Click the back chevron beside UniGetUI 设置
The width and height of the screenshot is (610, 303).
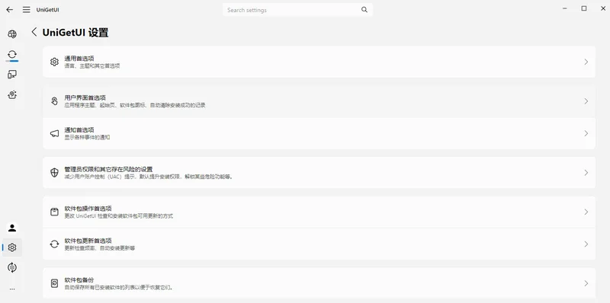[x=34, y=32]
